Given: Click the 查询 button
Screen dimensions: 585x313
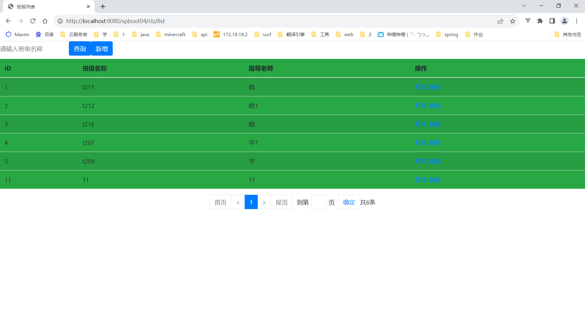Looking at the screenshot, I should point(80,49).
